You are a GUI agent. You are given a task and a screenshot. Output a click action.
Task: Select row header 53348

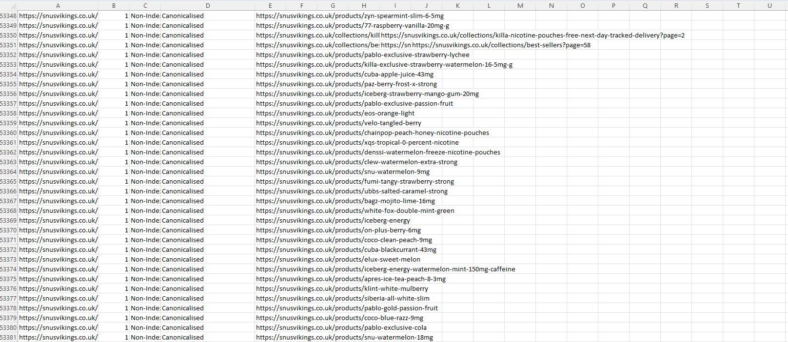(8, 16)
